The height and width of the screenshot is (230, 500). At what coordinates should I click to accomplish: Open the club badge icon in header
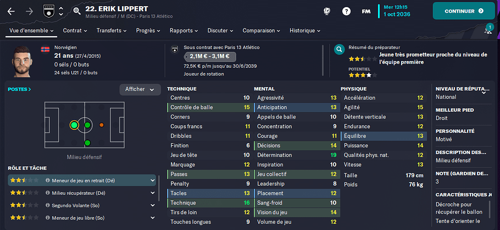click(47, 11)
